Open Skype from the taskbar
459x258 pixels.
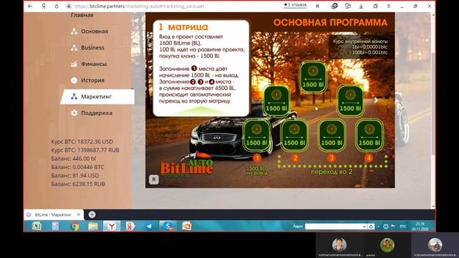pos(168,226)
